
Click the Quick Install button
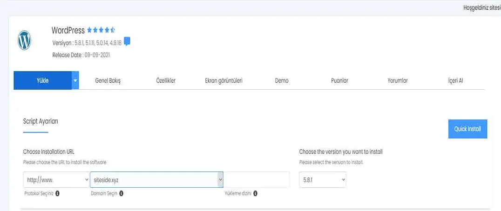tap(467, 129)
